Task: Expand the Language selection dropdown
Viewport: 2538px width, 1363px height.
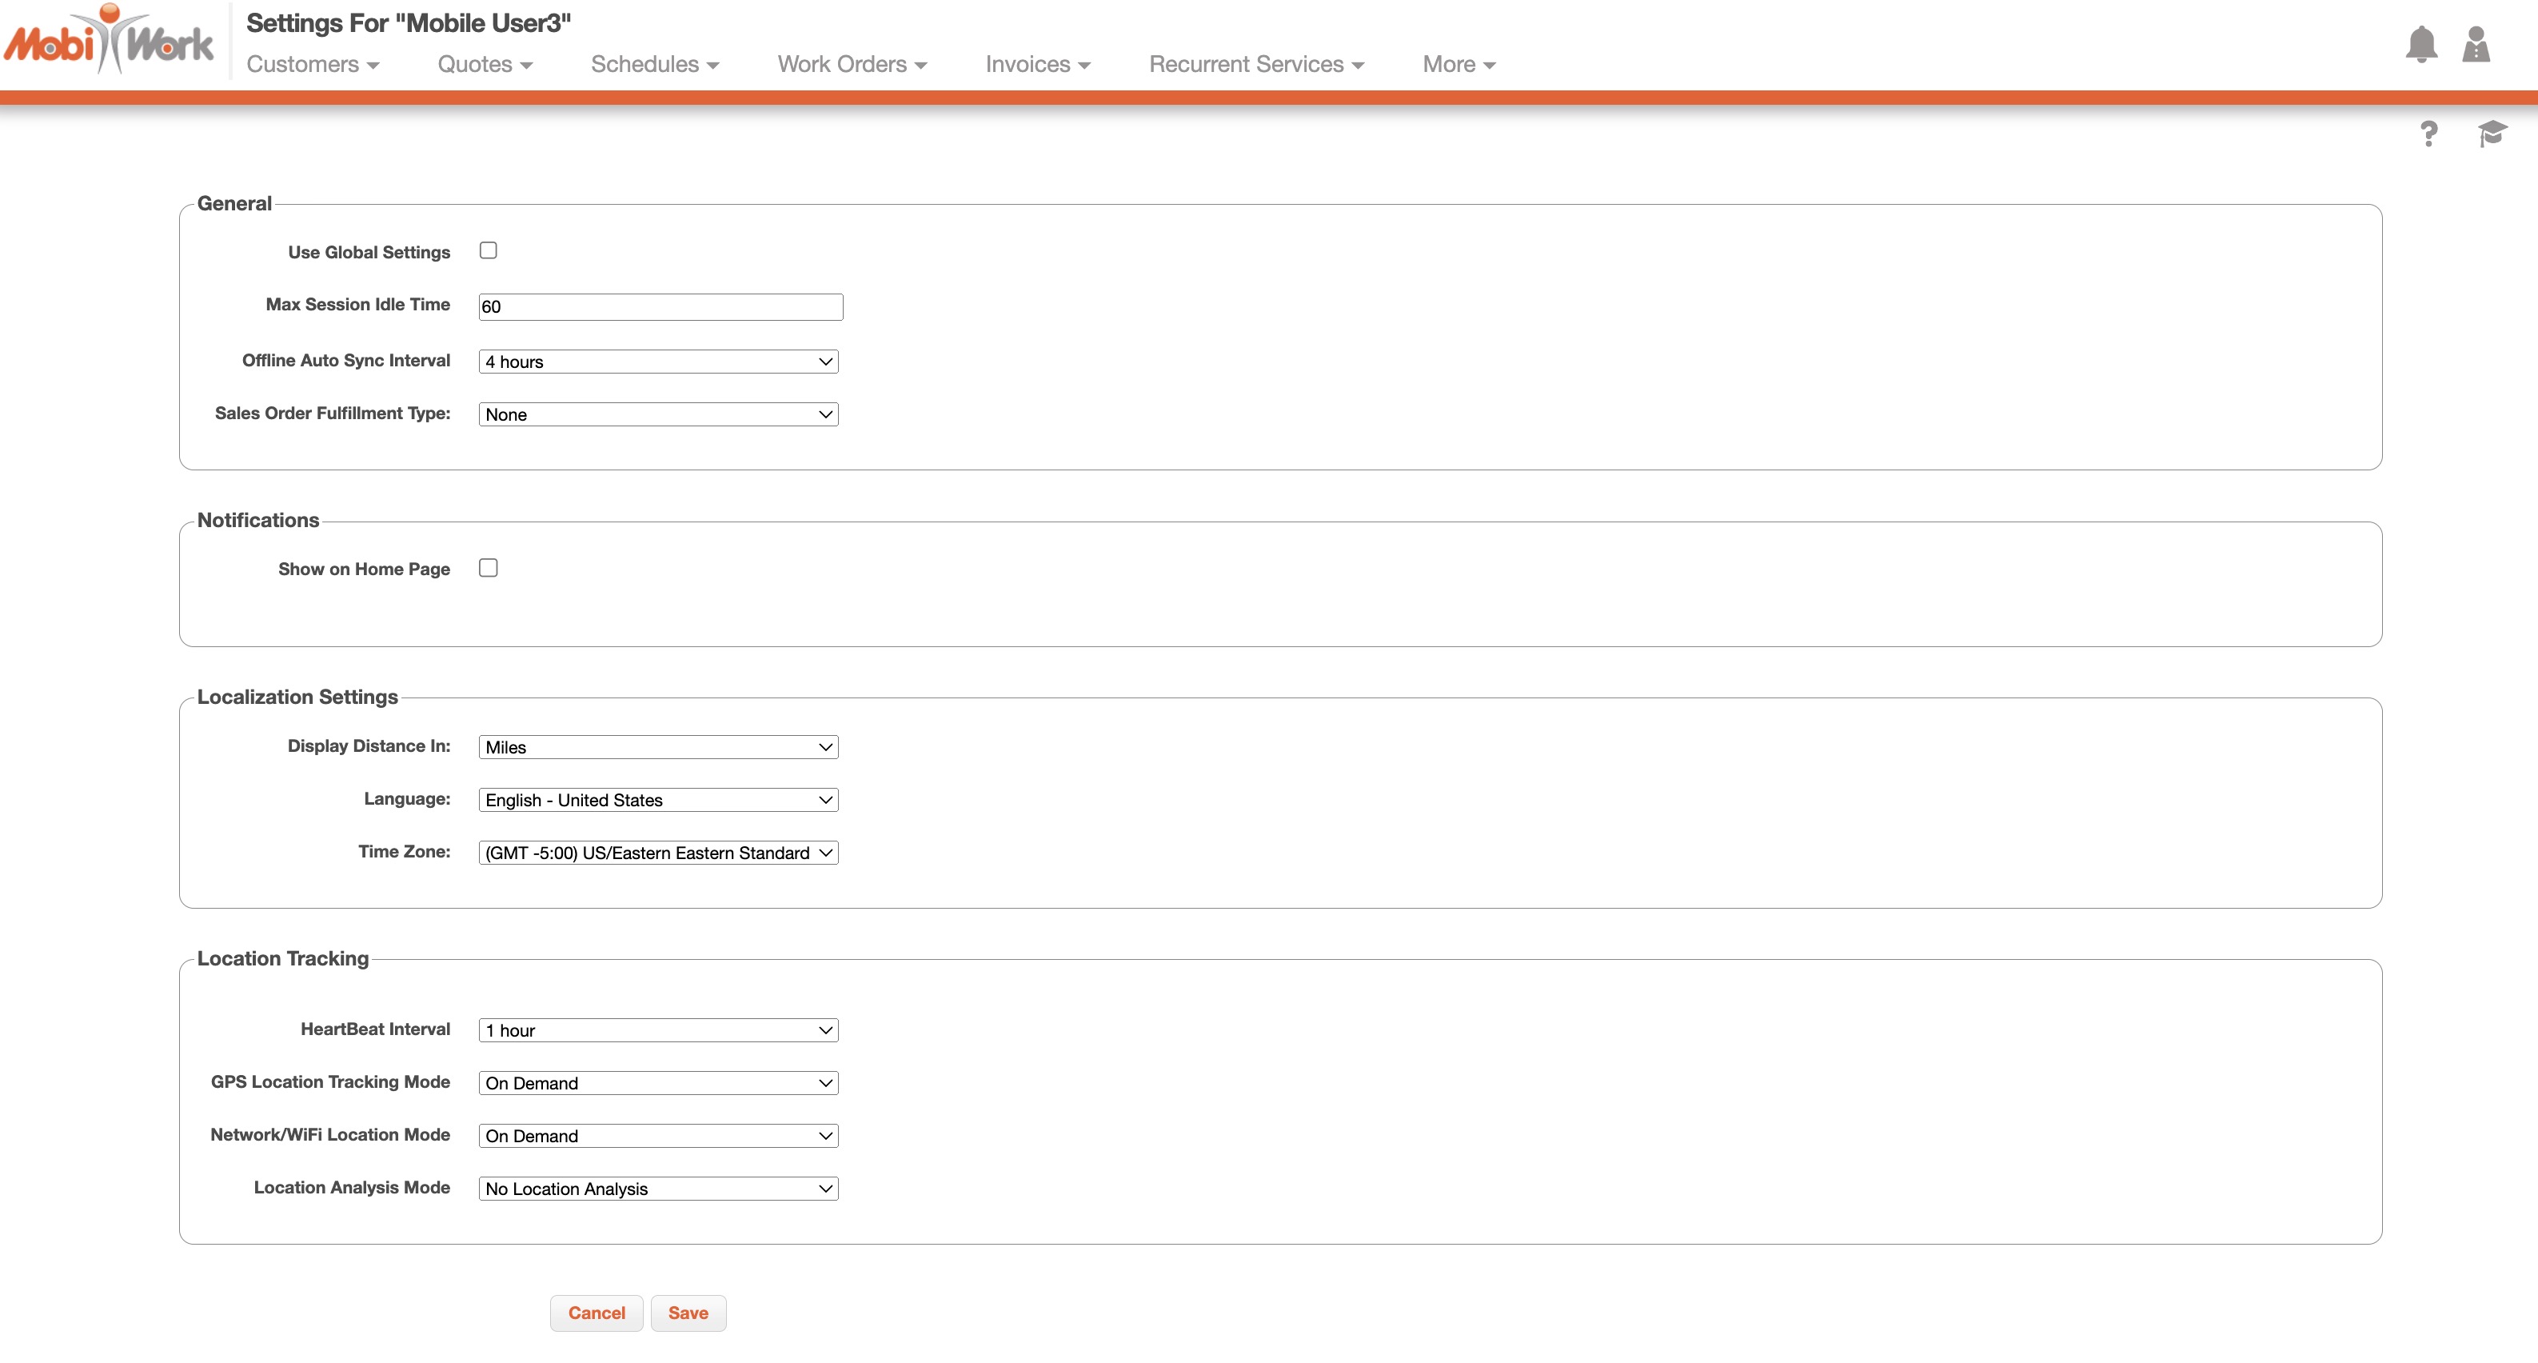Action: pos(658,800)
